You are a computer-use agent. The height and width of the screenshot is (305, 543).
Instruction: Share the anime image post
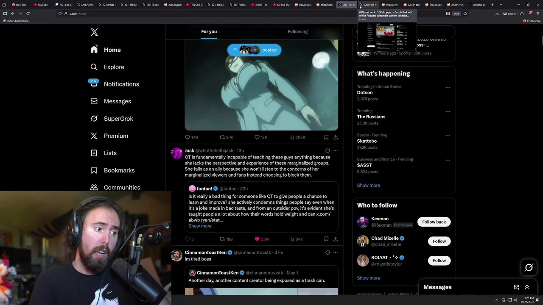point(336,137)
